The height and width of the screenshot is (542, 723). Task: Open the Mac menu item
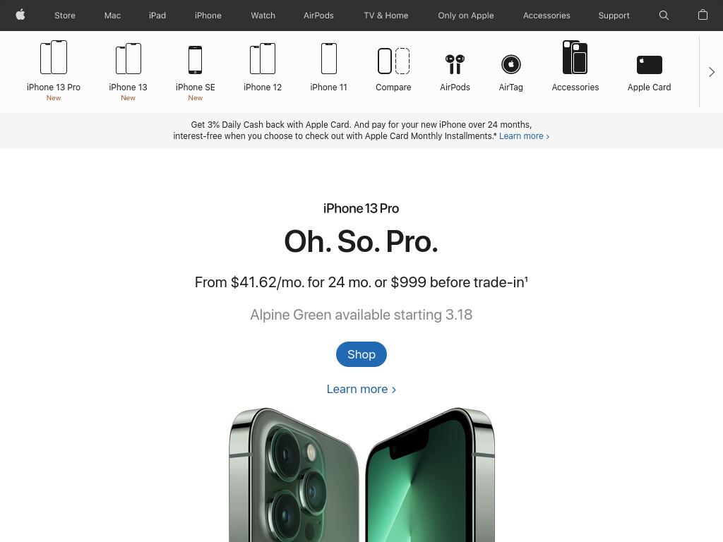click(112, 16)
